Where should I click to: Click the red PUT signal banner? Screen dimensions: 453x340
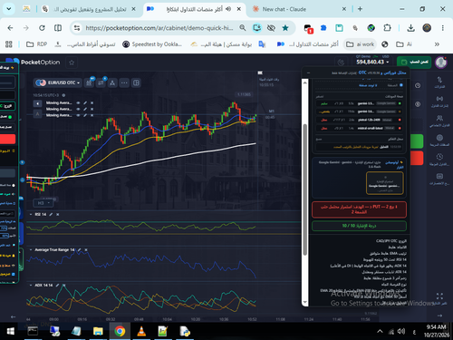(359, 209)
